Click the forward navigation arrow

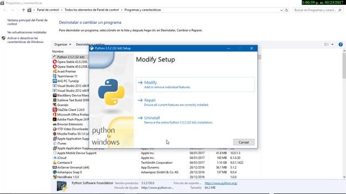click(x=12, y=10)
